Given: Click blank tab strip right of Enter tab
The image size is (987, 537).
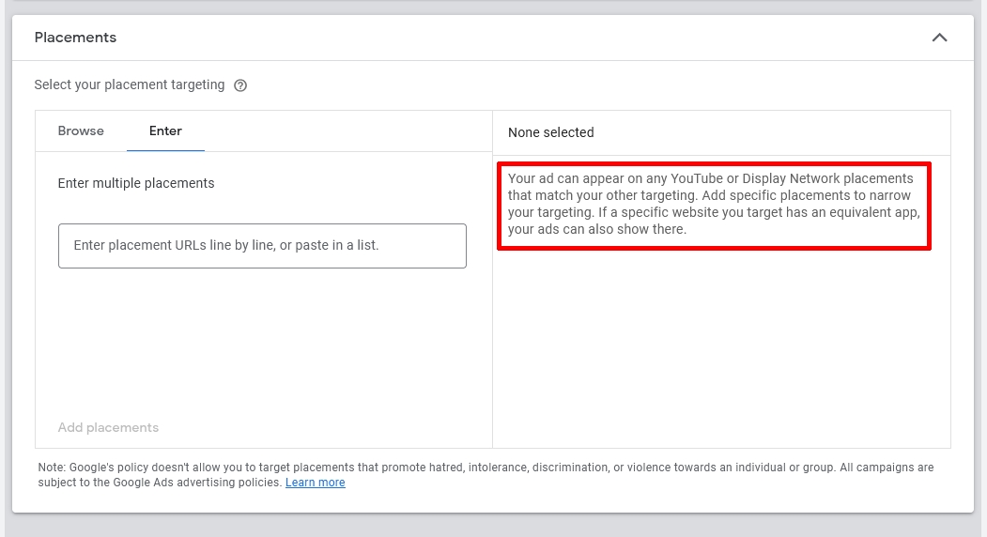Looking at the screenshot, I should pyautogui.click(x=347, y=130).
